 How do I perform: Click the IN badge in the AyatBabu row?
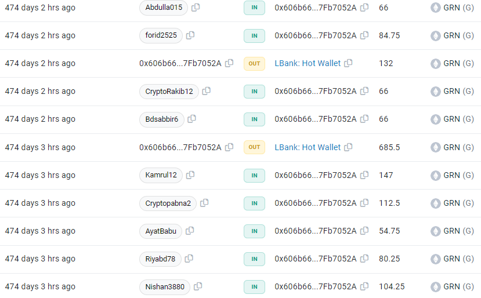coord(254,231)
